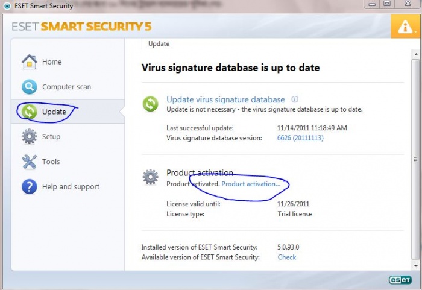Open the Product activation... link
This screenshot has width=422, height=290.
click(251, 184)
